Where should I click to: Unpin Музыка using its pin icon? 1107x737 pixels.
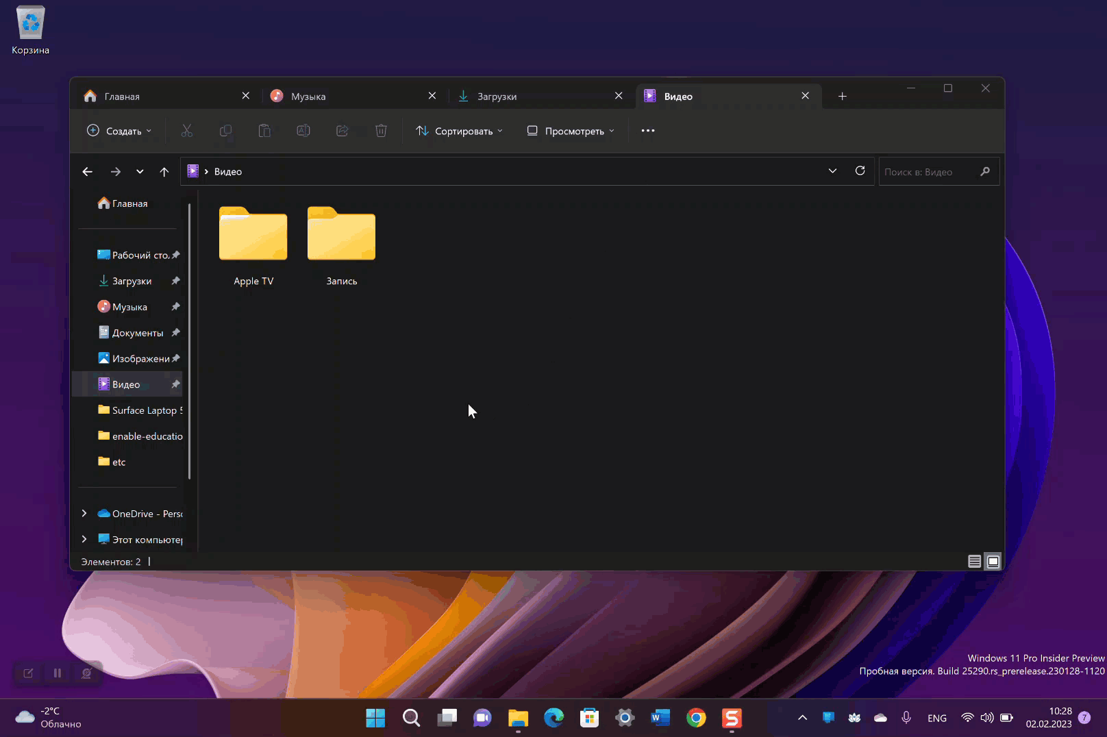[175, 307]
